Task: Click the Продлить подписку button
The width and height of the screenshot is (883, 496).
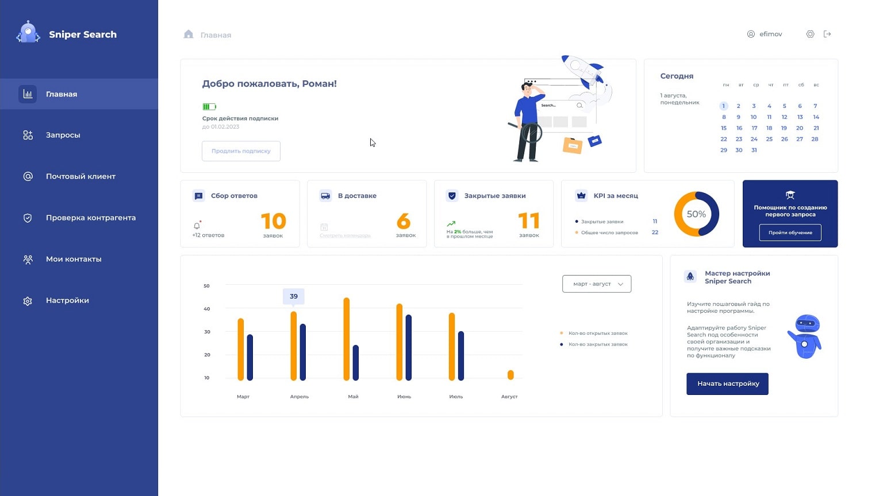Action: point(241,151)
